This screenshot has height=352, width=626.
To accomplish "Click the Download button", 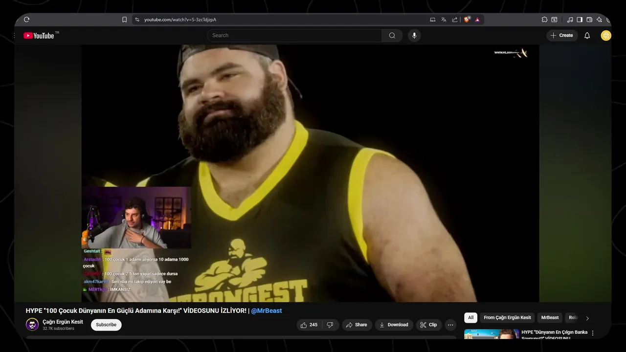I will pyautogui.click(x=394, y=325).
